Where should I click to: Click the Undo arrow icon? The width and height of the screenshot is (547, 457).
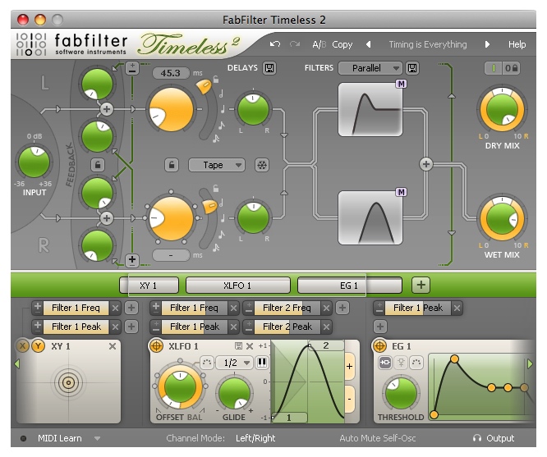pos(275,44)
